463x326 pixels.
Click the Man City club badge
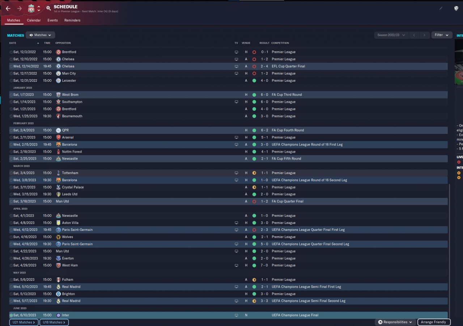click(x=59, y=73)
